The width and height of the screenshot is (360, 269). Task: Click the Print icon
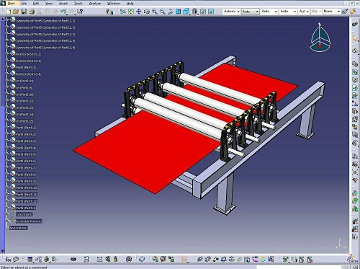click(x=32, y=12)
